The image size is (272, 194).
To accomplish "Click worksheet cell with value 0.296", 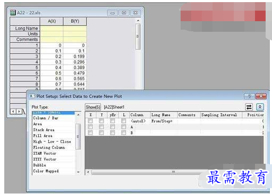I will pos(75,62).
